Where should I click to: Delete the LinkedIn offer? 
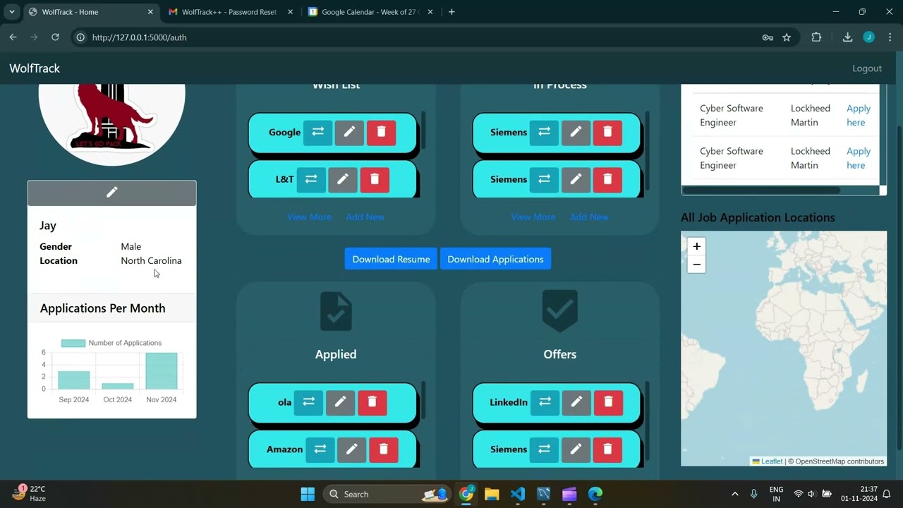click(x=608, y=402)
